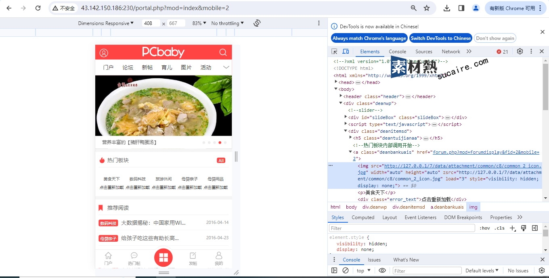Screen dimensions: 549x278
Task: Show more DevTools panels with chevrons after Network
Action: (469, 51)
